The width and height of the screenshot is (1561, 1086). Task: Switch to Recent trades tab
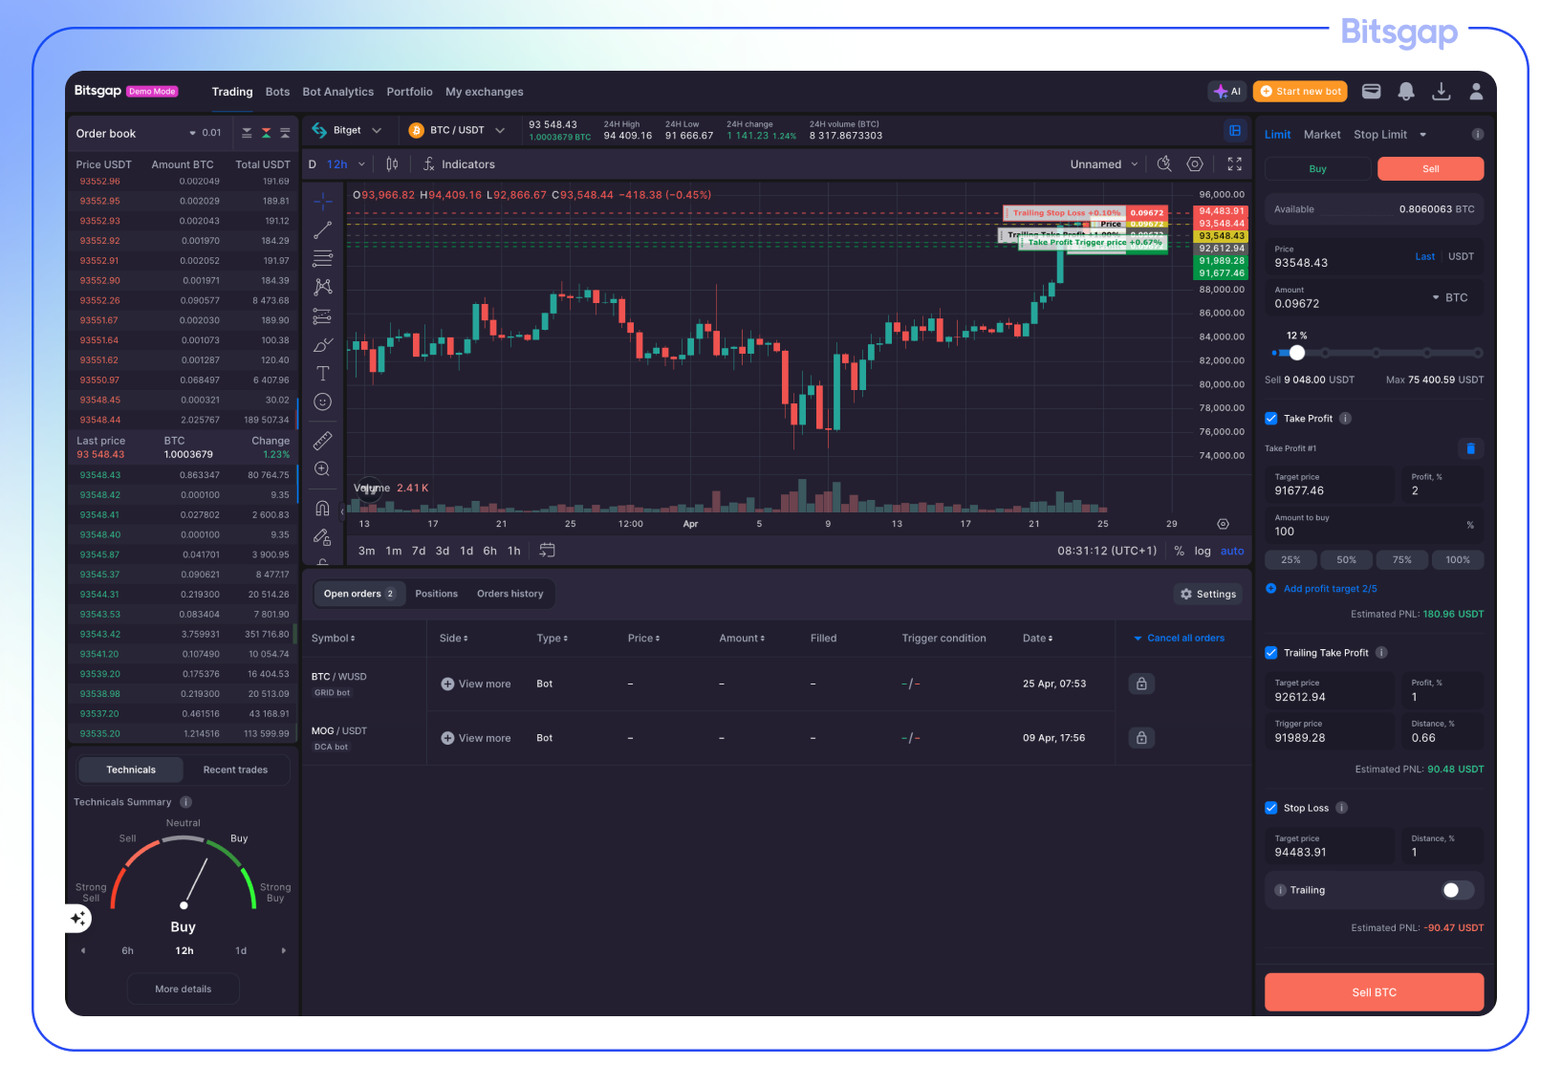235,770
